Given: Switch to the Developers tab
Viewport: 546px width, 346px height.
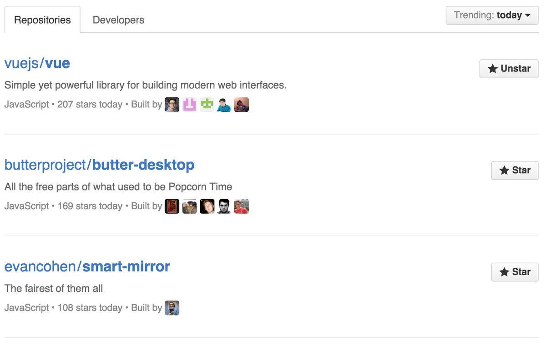Looking at the screenshot, I should click(118, 20).
